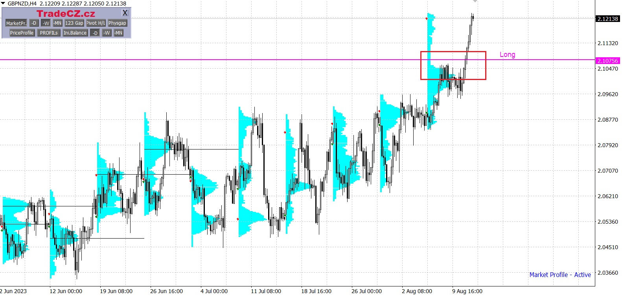The height and width of the screenshot is (299, 622).
Task: Toggle the -W button beside MarketPr.
Action: pos(46,23)
